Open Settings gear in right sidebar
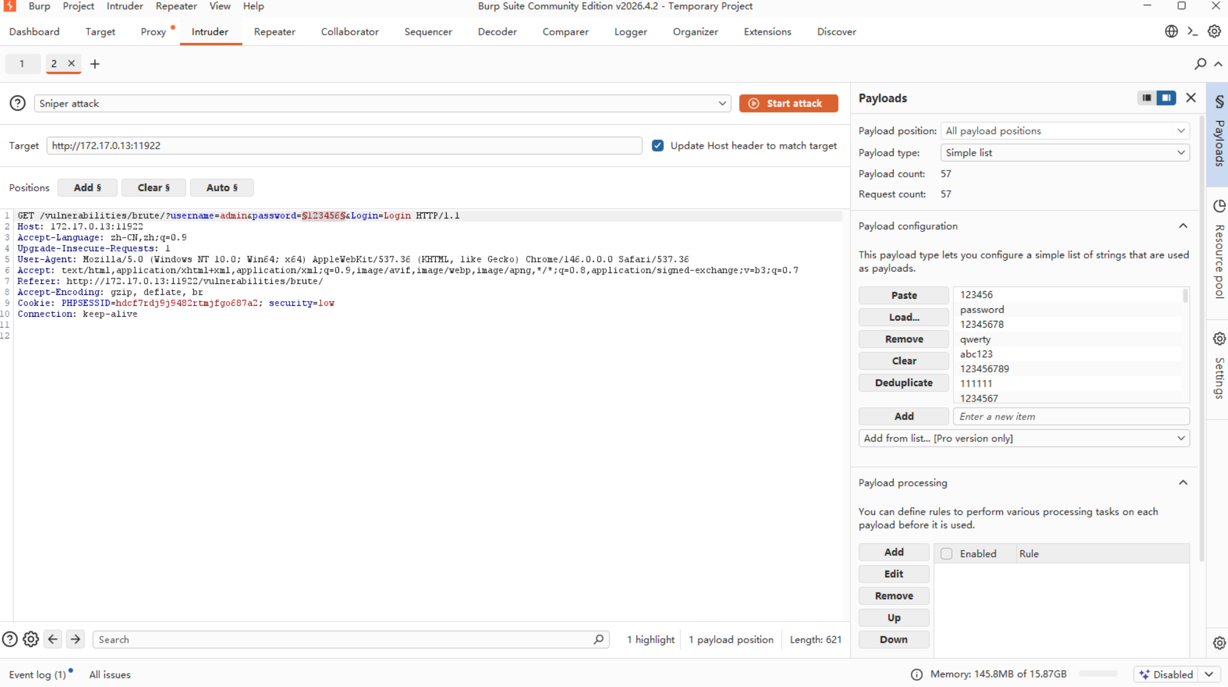The width and height of the screenshot is (1228, 687). [x=1219, y=339]
